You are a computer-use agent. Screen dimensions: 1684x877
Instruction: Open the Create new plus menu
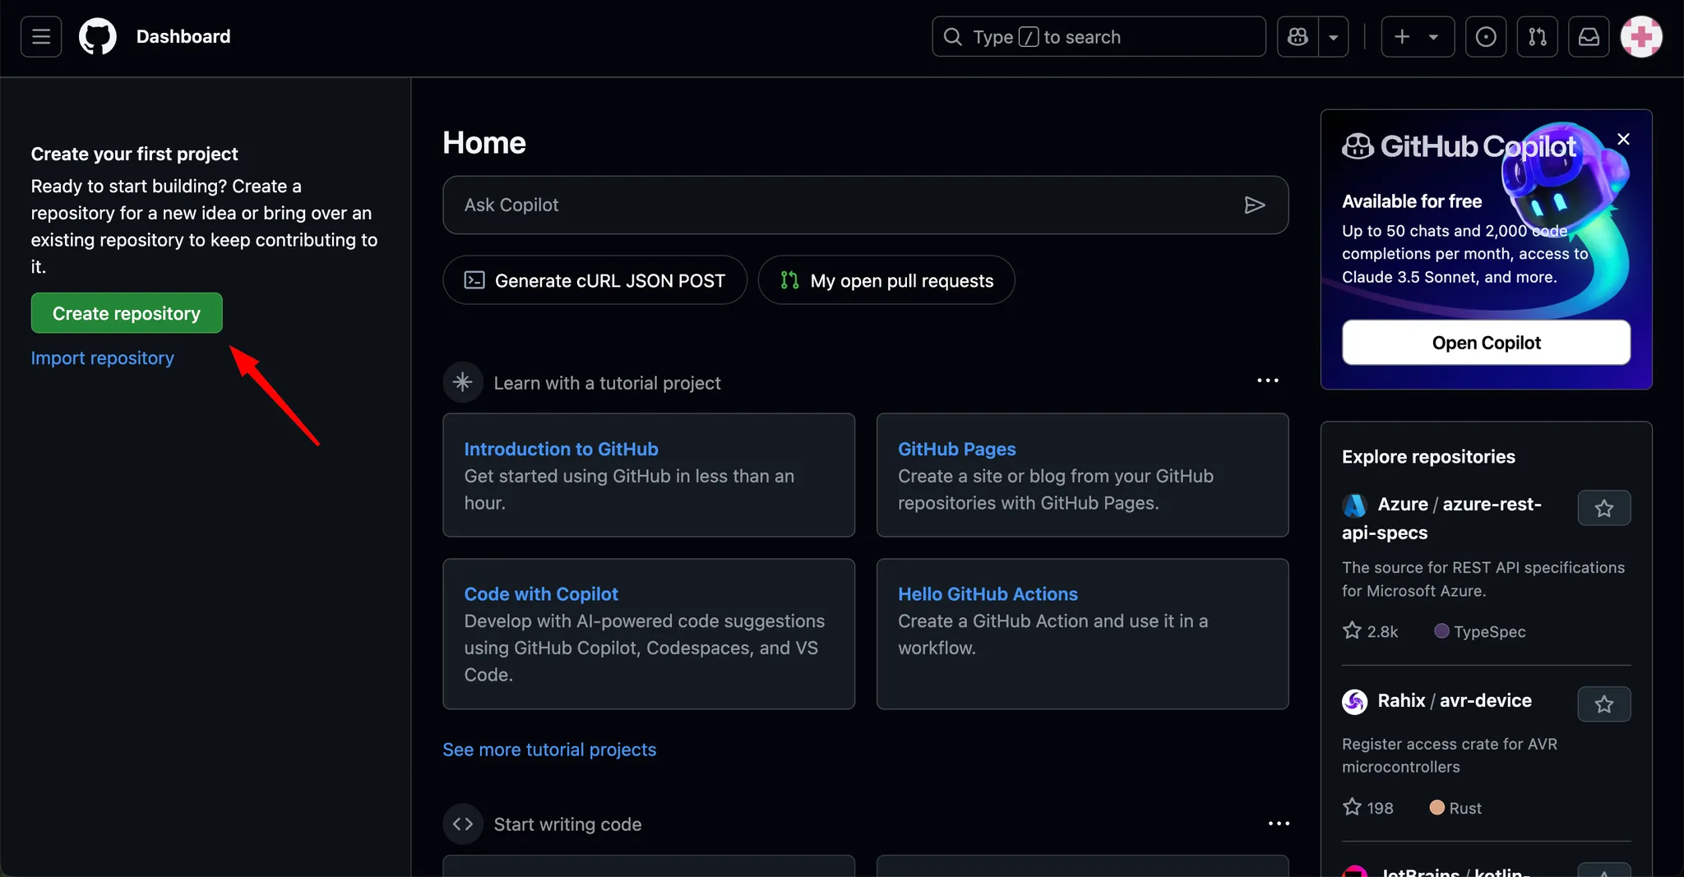click(x=1418, y=37)
